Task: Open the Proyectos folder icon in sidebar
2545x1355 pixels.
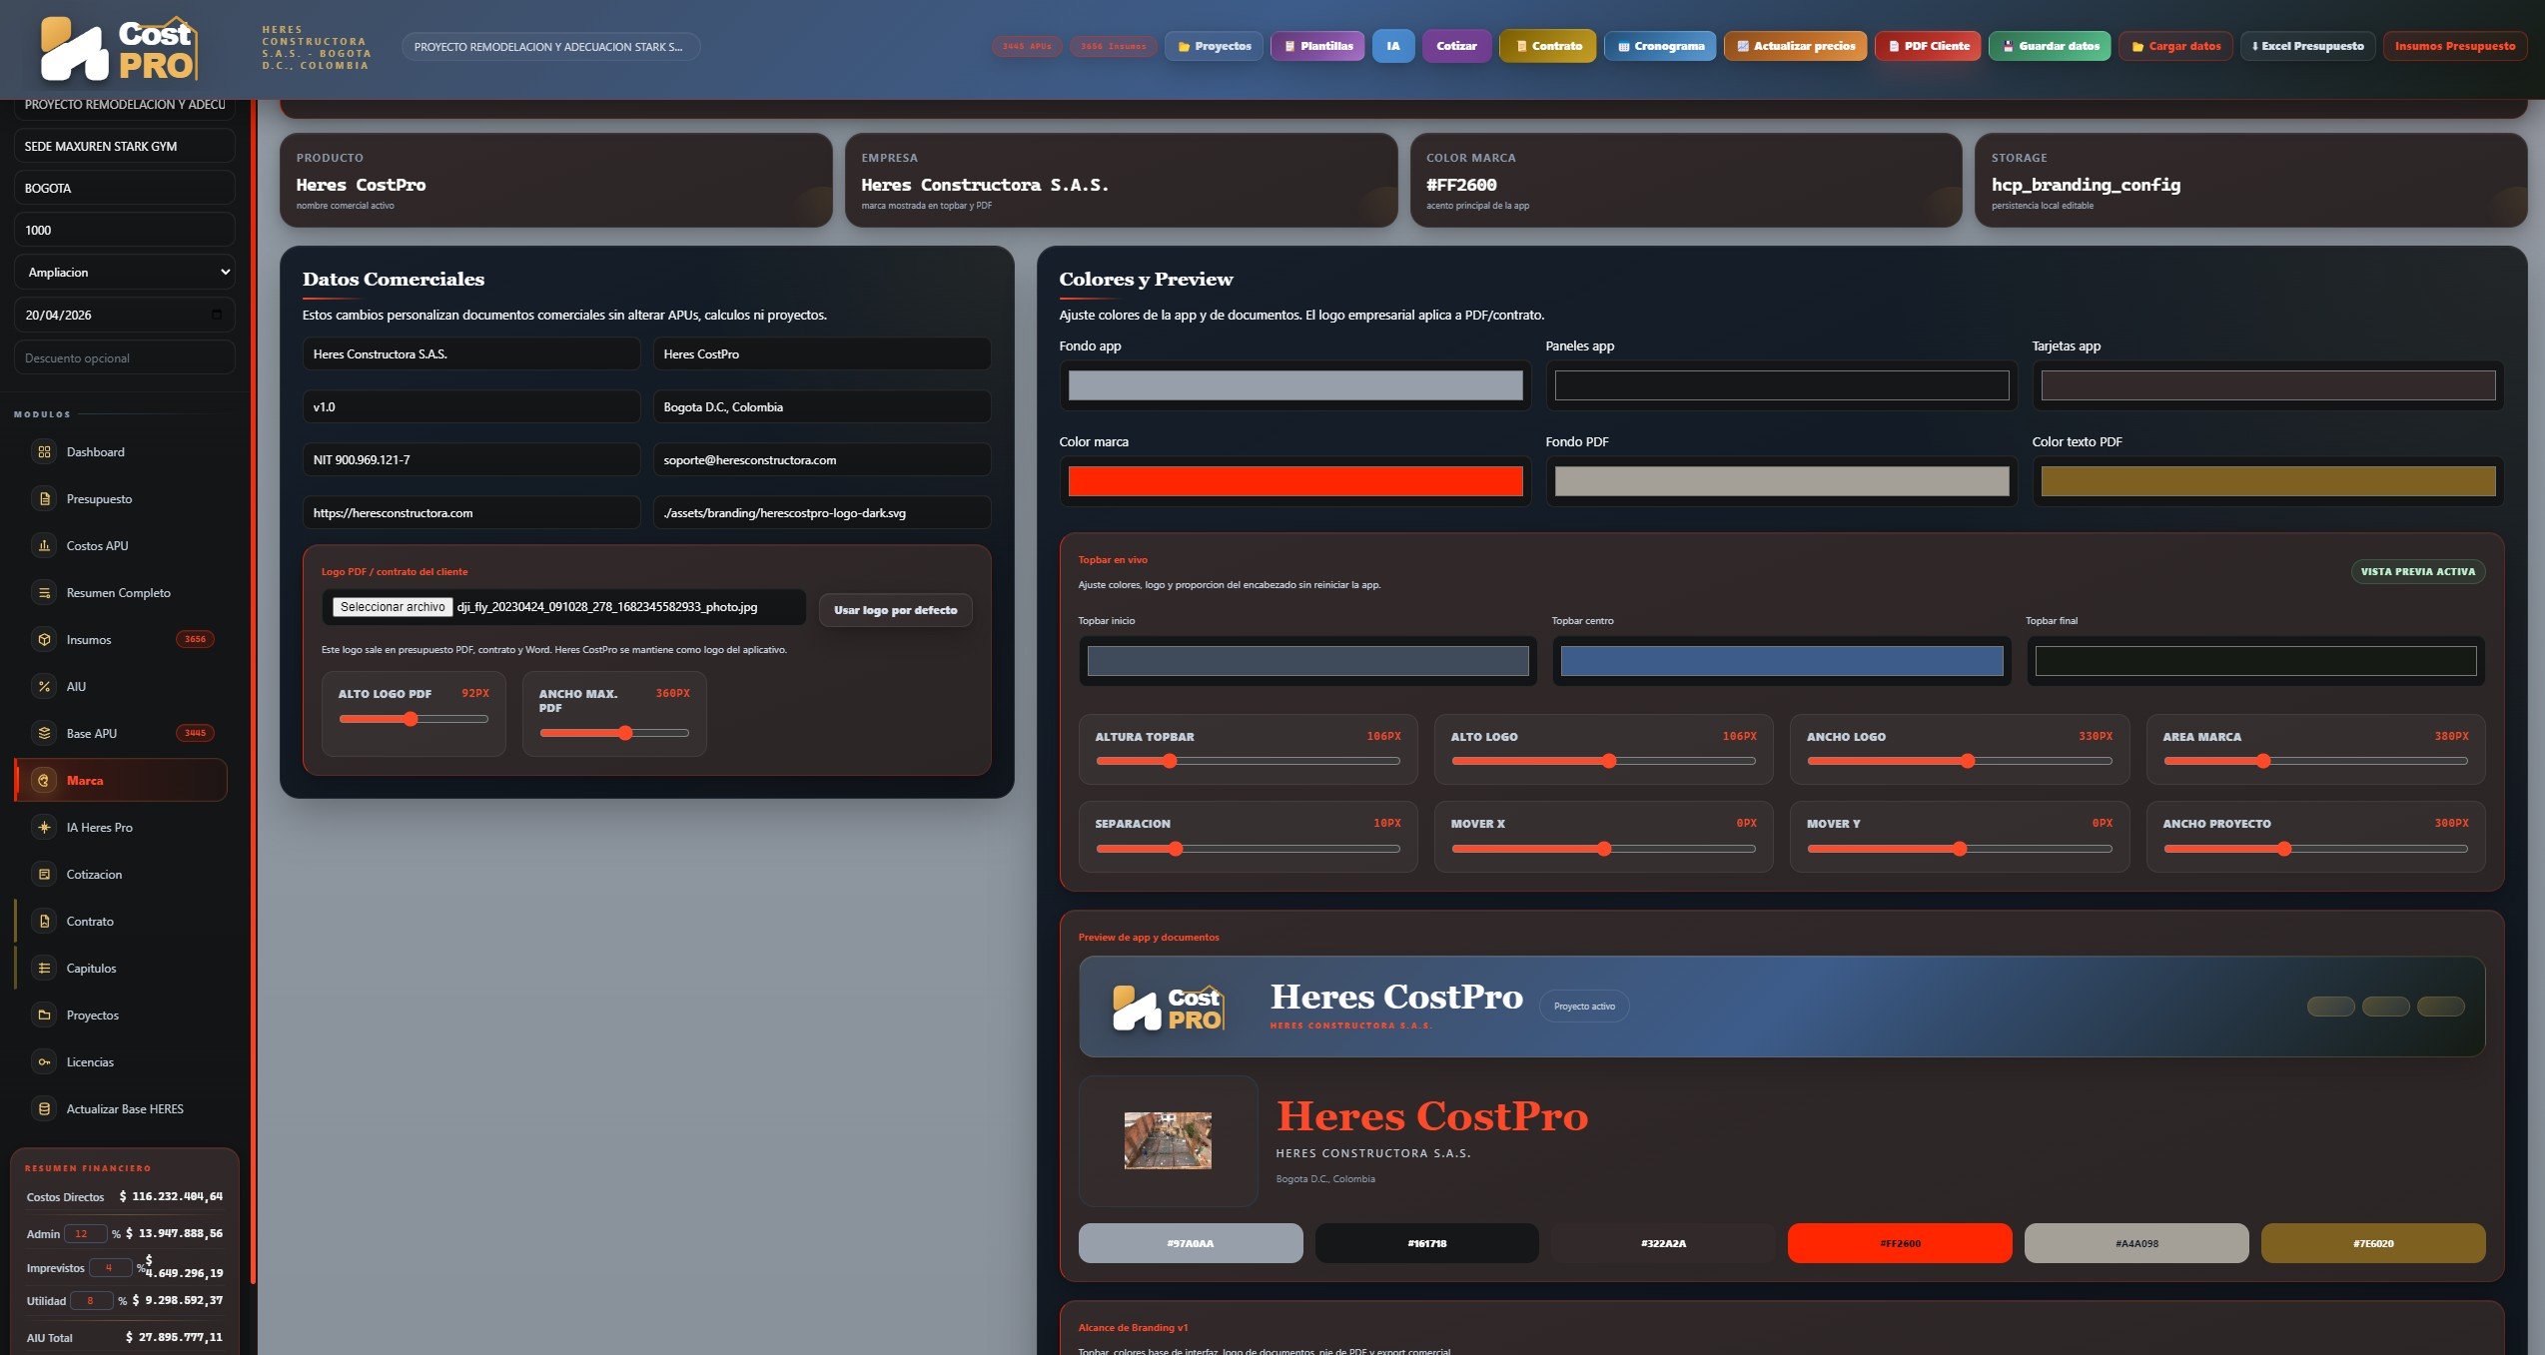Action: [44, 1016]
